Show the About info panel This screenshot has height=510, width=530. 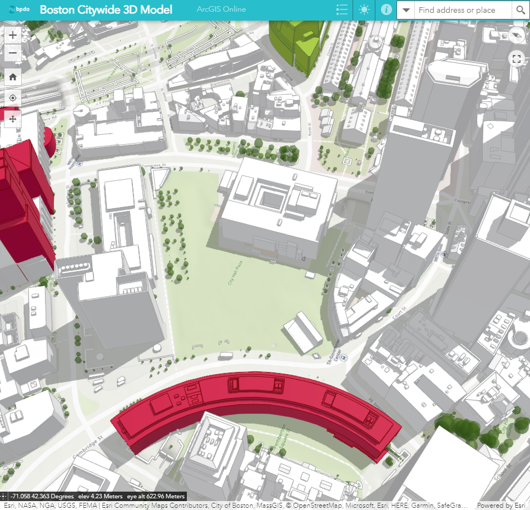(386, 10)
